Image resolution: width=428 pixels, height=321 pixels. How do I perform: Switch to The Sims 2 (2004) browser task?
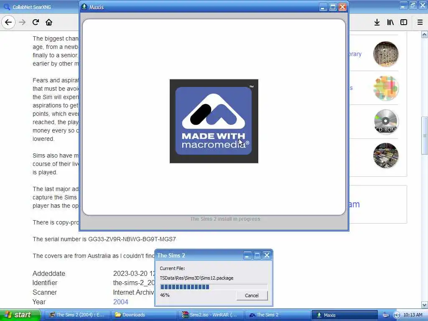(x=77, y=315)
